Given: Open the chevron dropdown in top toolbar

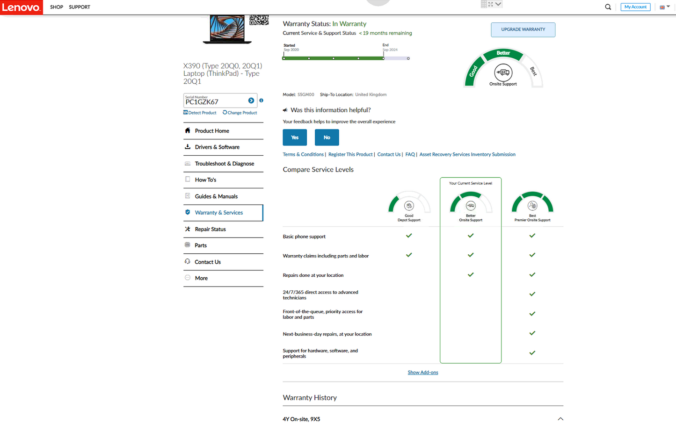Looking at the screenshot, I should point(499,4).
